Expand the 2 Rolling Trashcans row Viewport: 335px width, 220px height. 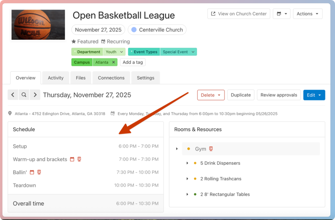pos(187,179)
